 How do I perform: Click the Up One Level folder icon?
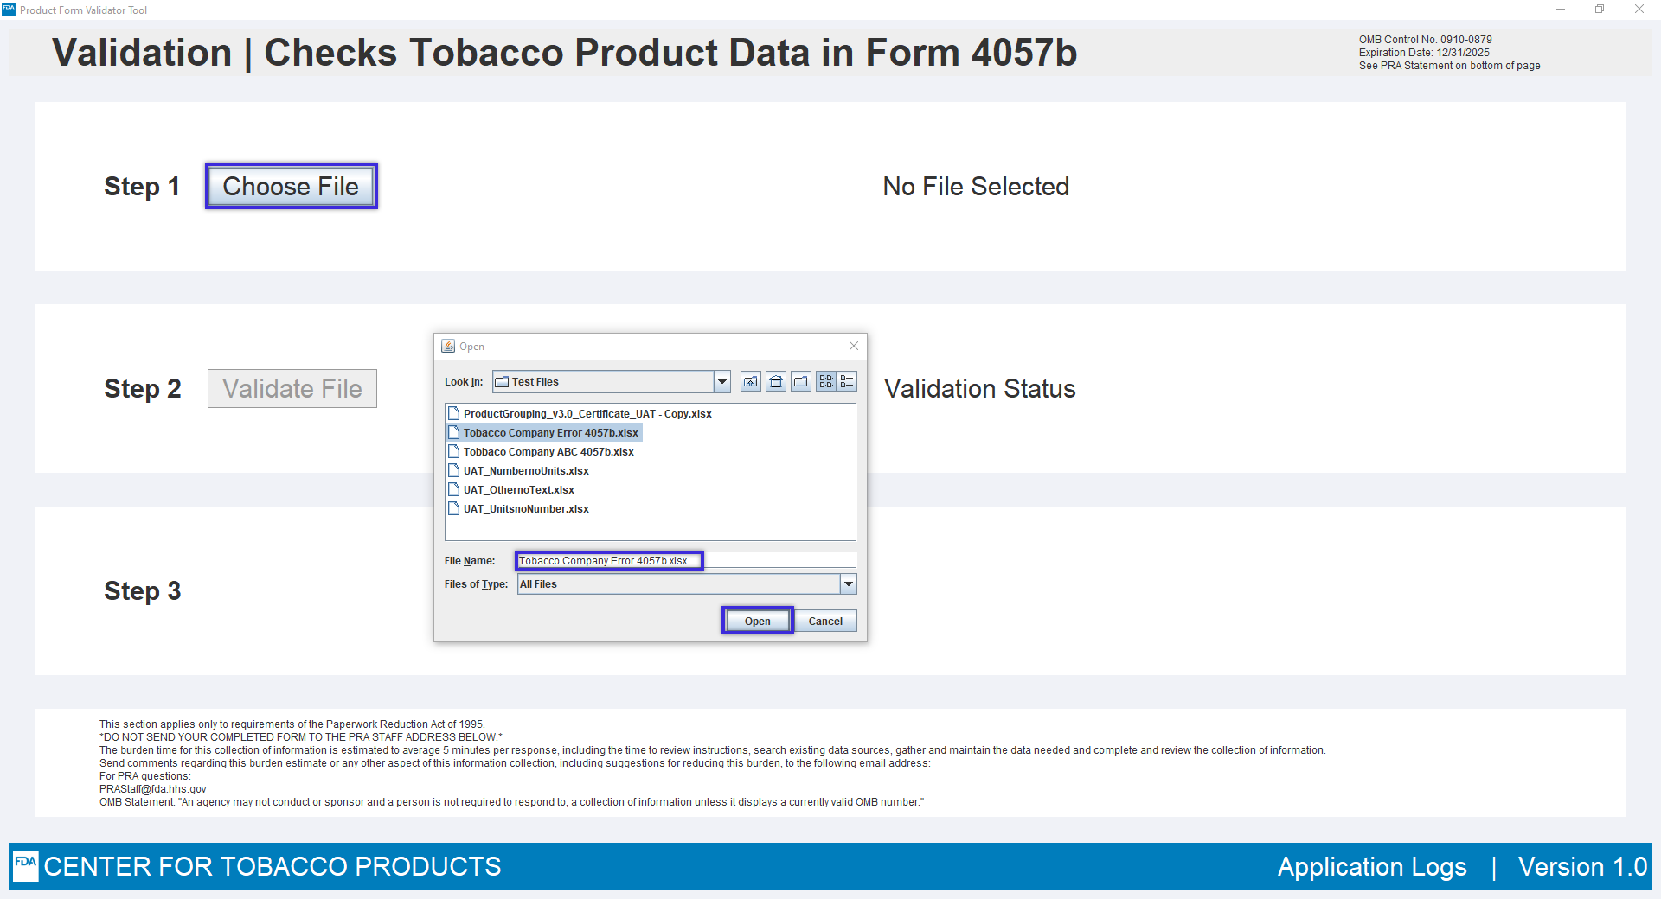coord(750,382)
